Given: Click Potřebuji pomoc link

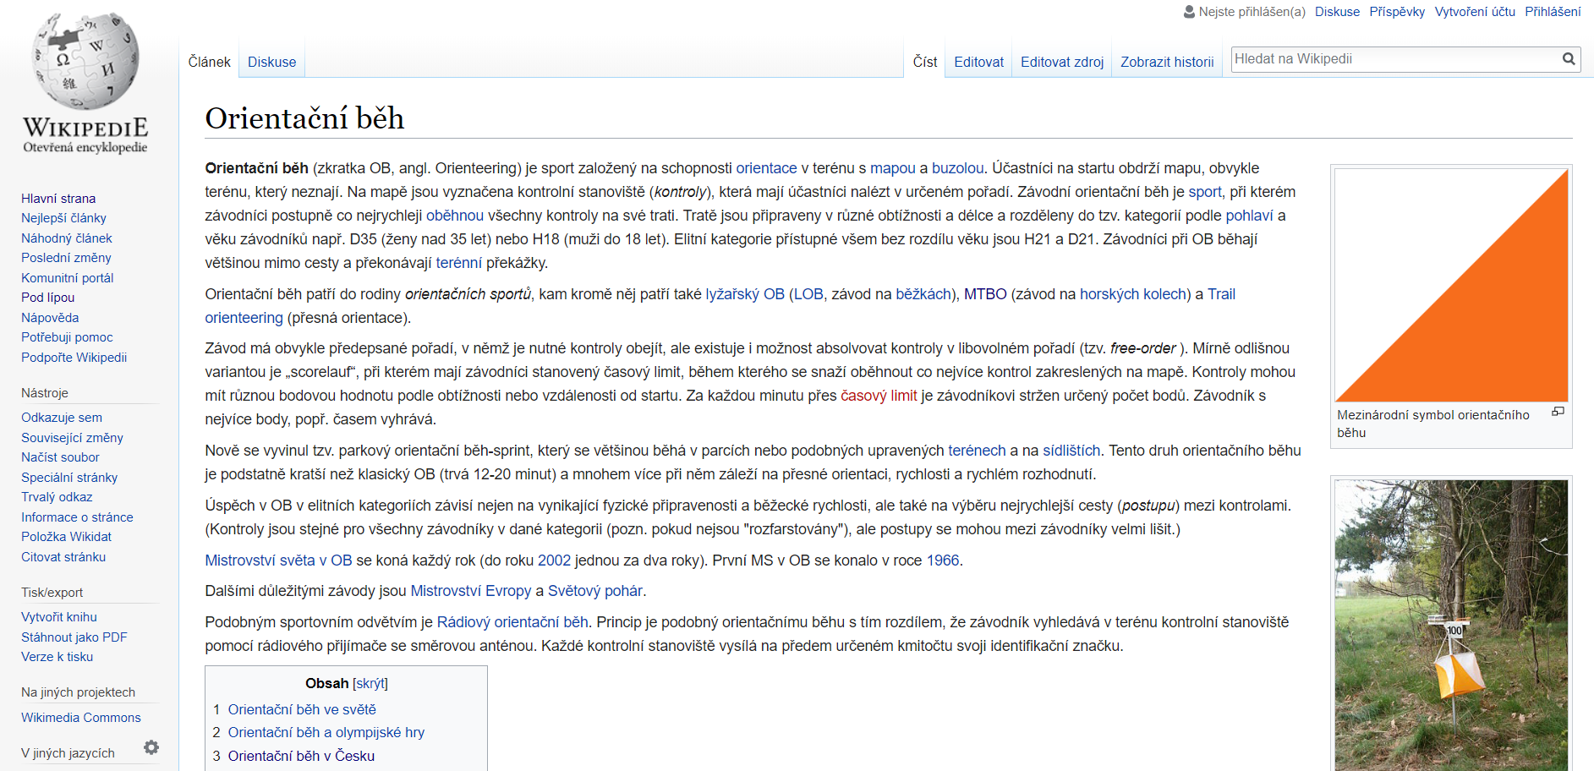Looking at the screenshot, I should click(67, 337).
